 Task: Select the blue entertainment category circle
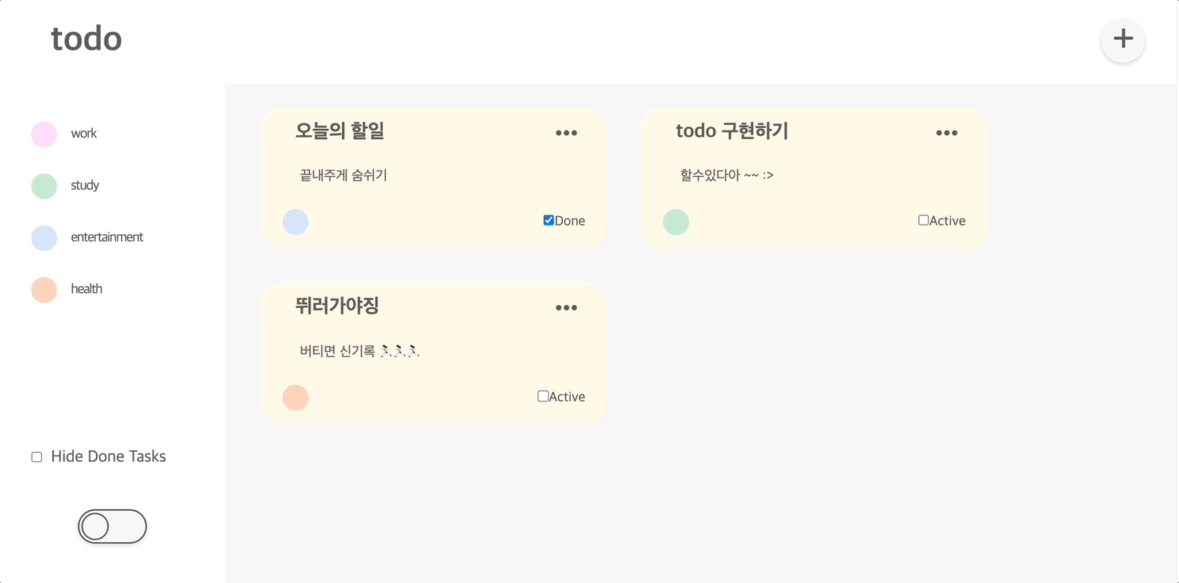[x=44, y=238]
